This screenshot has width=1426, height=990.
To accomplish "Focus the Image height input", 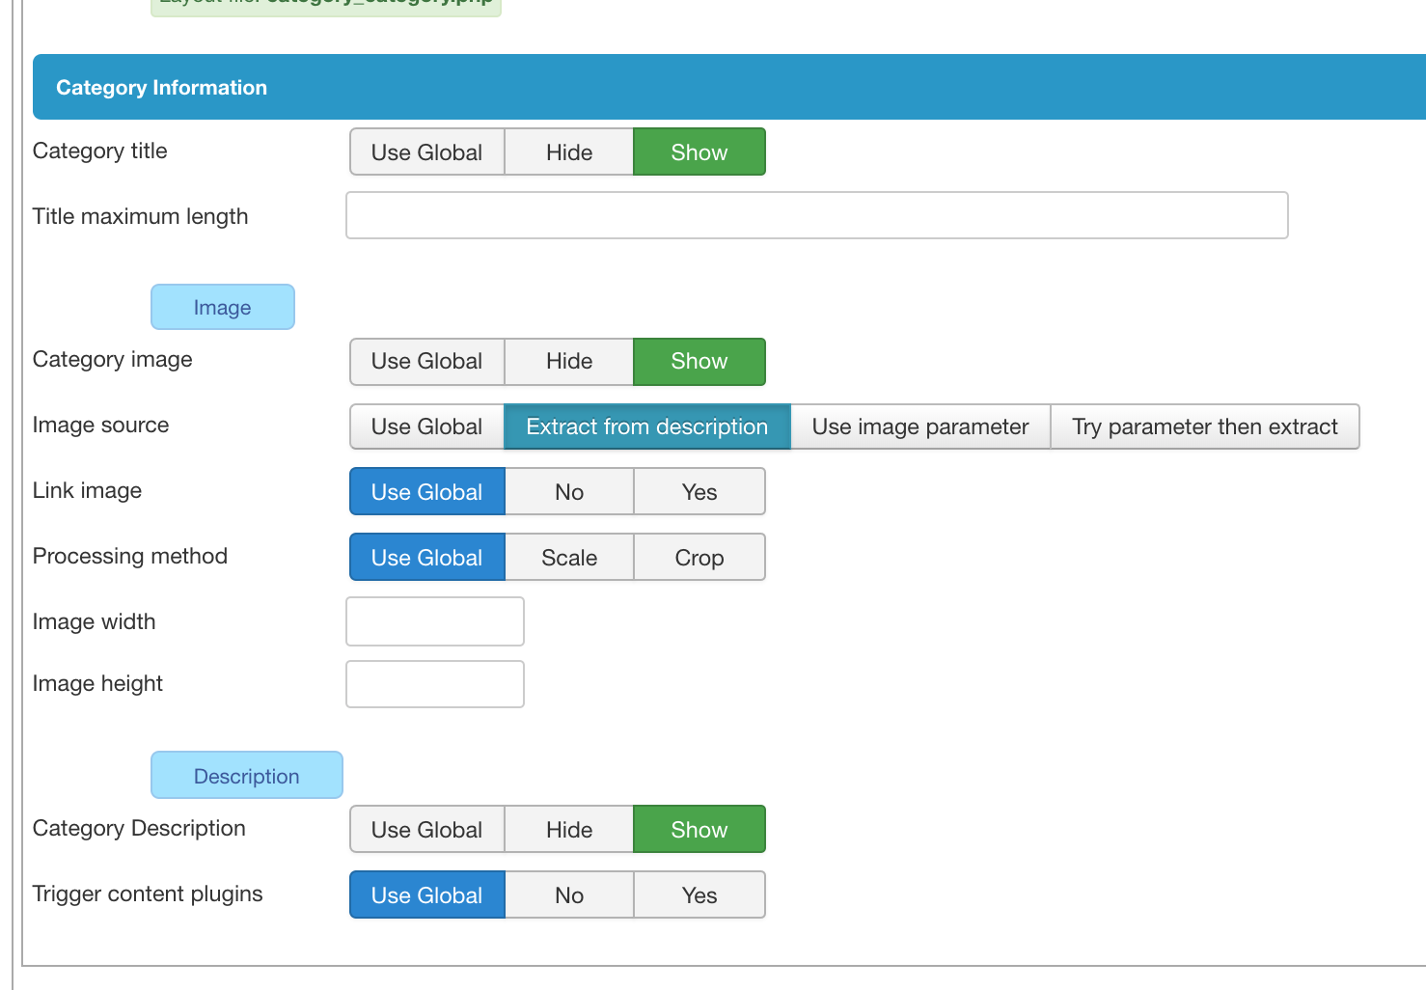I will (435, 684).
